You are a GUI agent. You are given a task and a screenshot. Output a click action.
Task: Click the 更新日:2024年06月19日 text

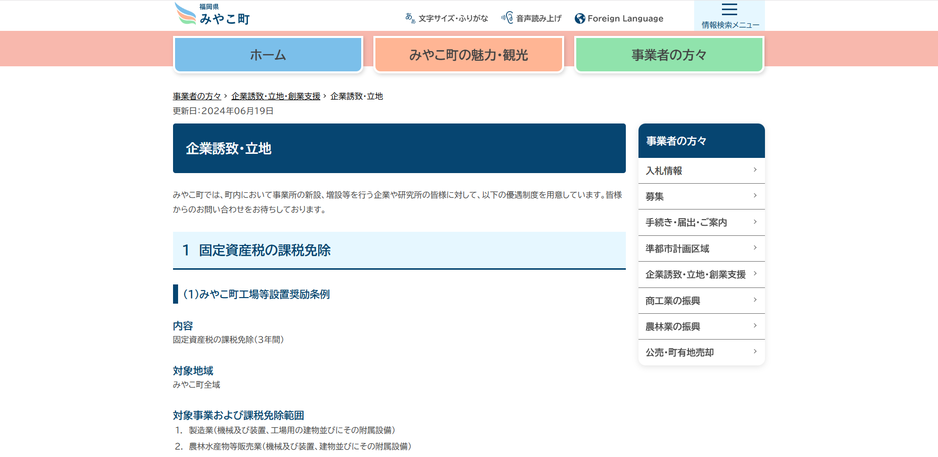[x=223, y=111]
